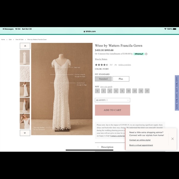Click the bhldn.com address bar
This screenshot has width=179, height=179.
pos(89,31)
